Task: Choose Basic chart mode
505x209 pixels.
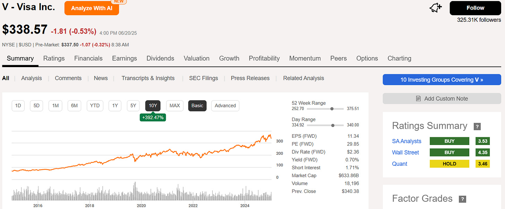Action: pos(197,106)
